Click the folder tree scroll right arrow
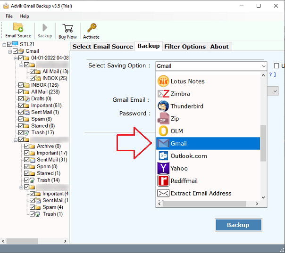Image resolution: width=285 pixels, height=253 pixels. (x=65, y=241)
